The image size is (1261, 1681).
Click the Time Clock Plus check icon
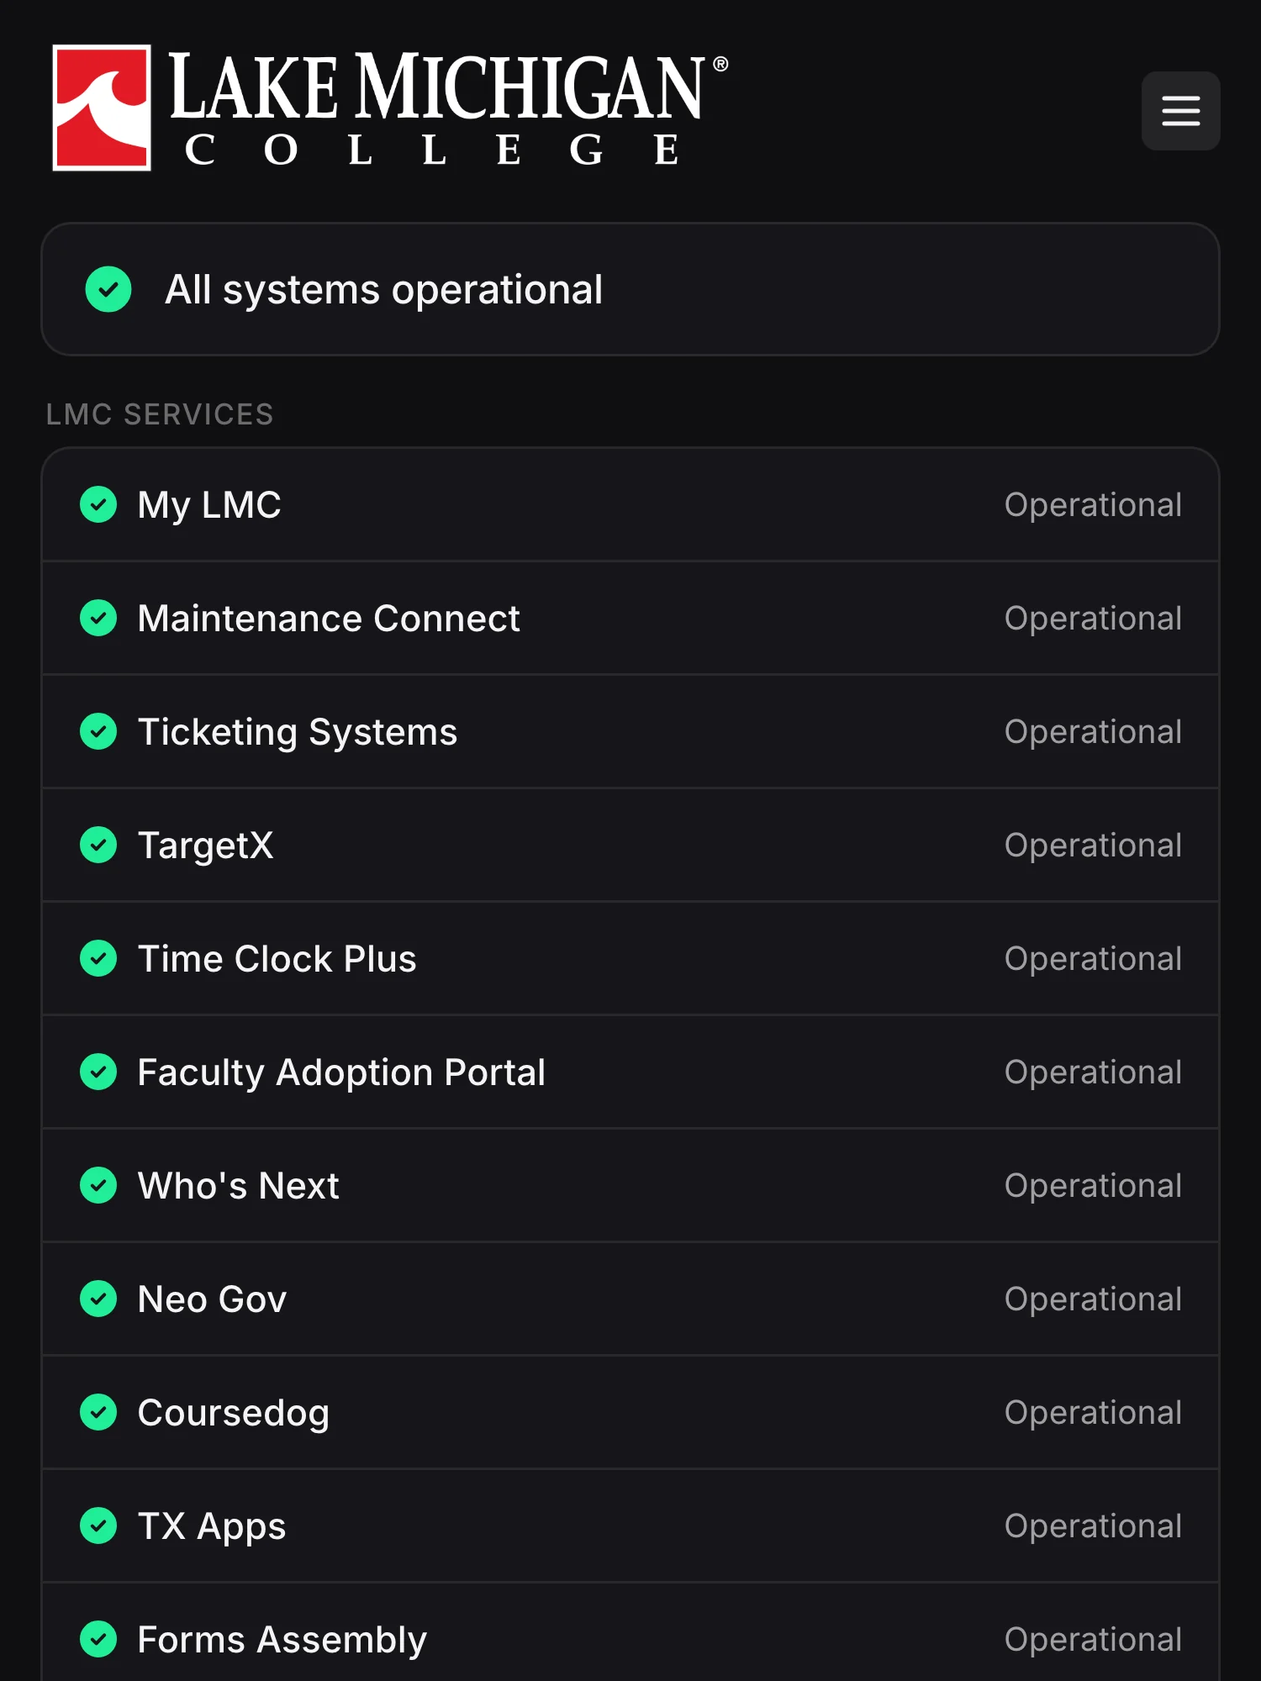point(98,958)
